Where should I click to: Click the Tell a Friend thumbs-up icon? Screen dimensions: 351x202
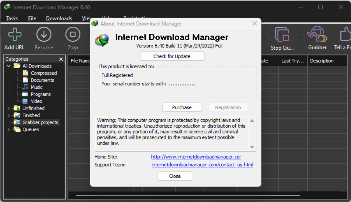click(x=345, y=34)
